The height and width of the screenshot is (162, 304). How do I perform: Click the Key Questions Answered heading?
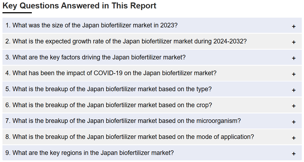79,6
